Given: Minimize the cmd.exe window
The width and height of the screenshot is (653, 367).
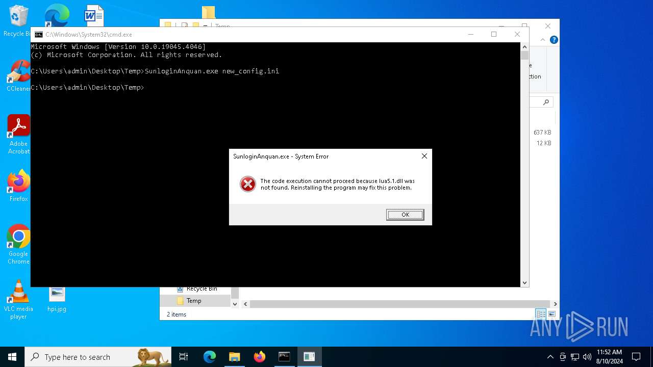Looking at the screenshot, I should click(470, 34).
